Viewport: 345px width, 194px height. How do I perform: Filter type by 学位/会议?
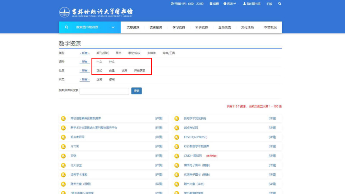tap(134, 53)
